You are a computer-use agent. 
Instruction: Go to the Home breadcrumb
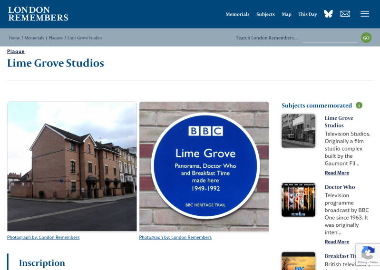[x=14, y=38]
